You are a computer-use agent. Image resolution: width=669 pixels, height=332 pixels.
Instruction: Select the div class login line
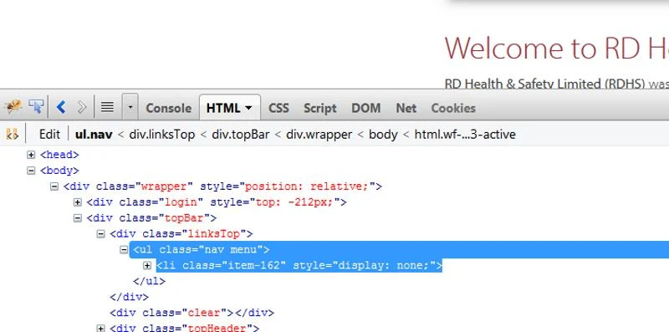tap(217, 202)
